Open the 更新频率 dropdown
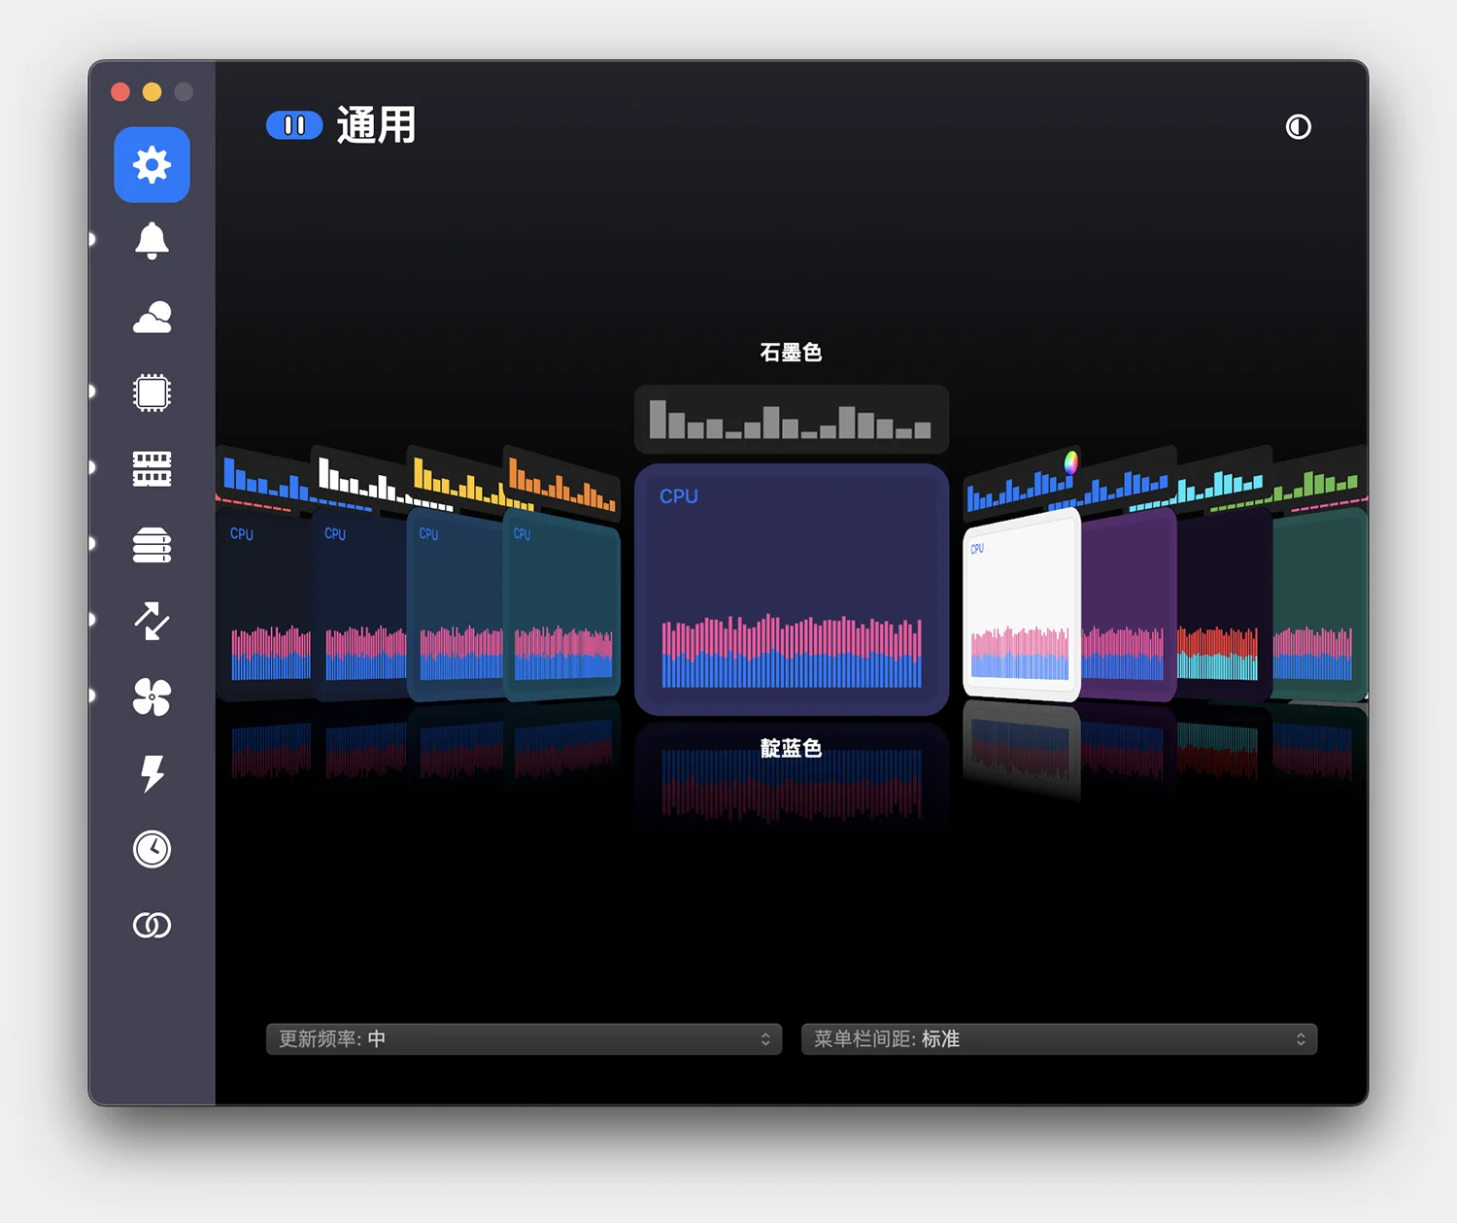This screenshot has height=1223, width=1457. click(x=524, y=1039)
